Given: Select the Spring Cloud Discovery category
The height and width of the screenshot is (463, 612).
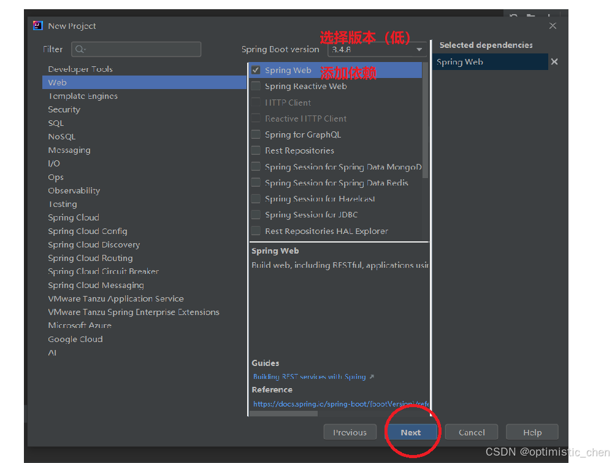Looking at the screenshot, I should pyautogui.click(x=94, y=244).
